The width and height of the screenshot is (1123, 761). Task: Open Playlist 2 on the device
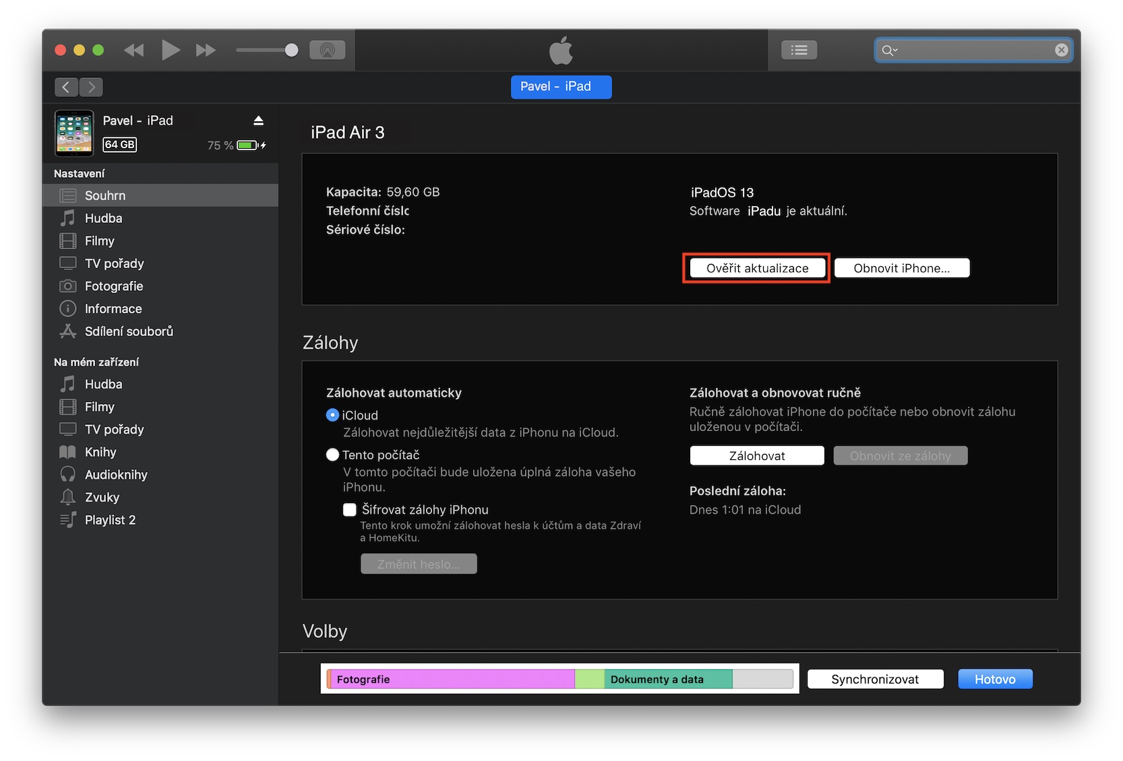tap(160, 520)
